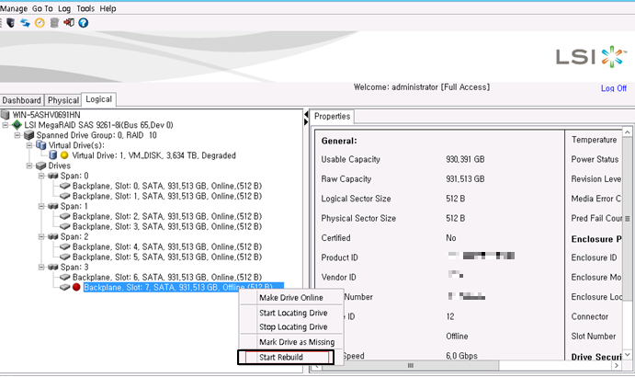Click the Drives node icon
Screen dimensions: 635x377
click(x=41, y=166)
